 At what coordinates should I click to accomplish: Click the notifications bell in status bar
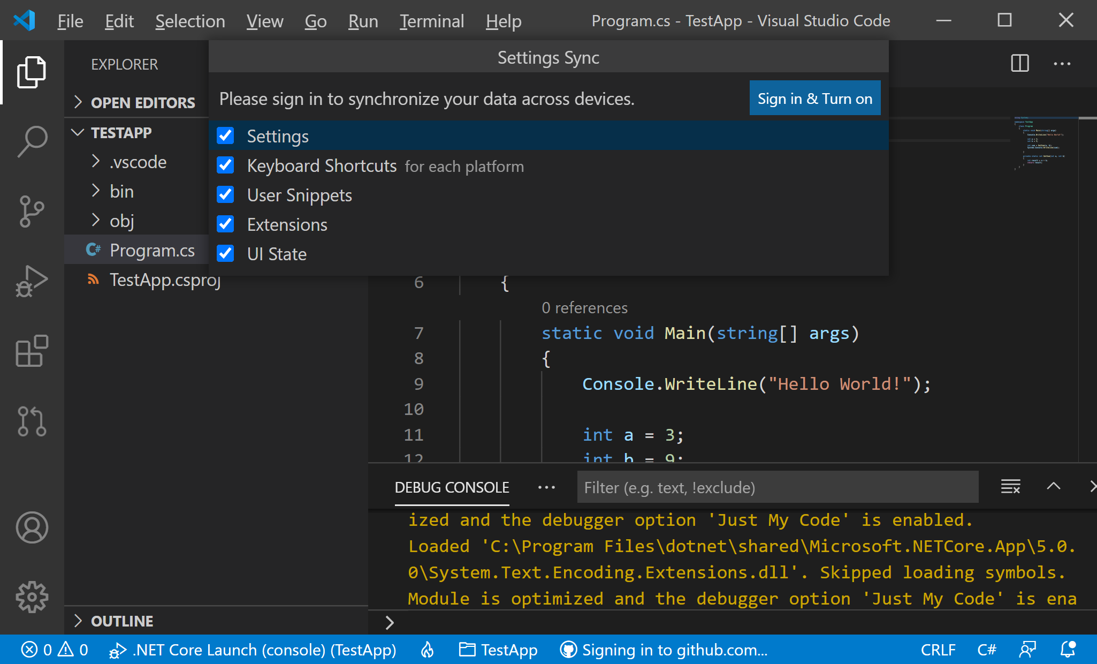[1068, 650]
